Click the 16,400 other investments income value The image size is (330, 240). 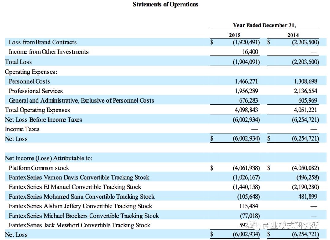[x=250, y=52]
